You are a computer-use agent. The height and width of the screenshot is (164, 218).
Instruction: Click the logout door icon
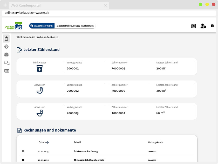(x=212, y=26)
